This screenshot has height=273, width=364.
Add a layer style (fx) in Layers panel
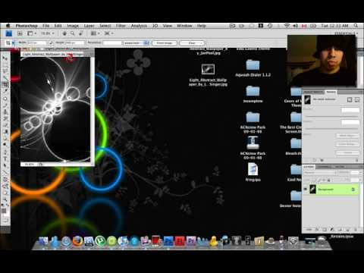[317, 230]
